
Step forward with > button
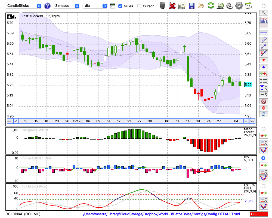245,121
